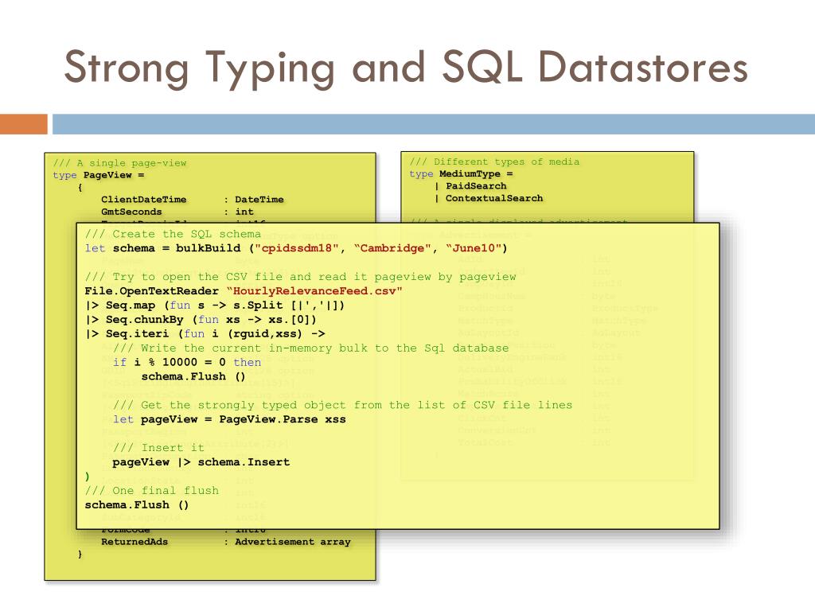This screenshot has width=815, height=611.
Task: Select the "ClientDateTime" field name
Action: (143, 200)
